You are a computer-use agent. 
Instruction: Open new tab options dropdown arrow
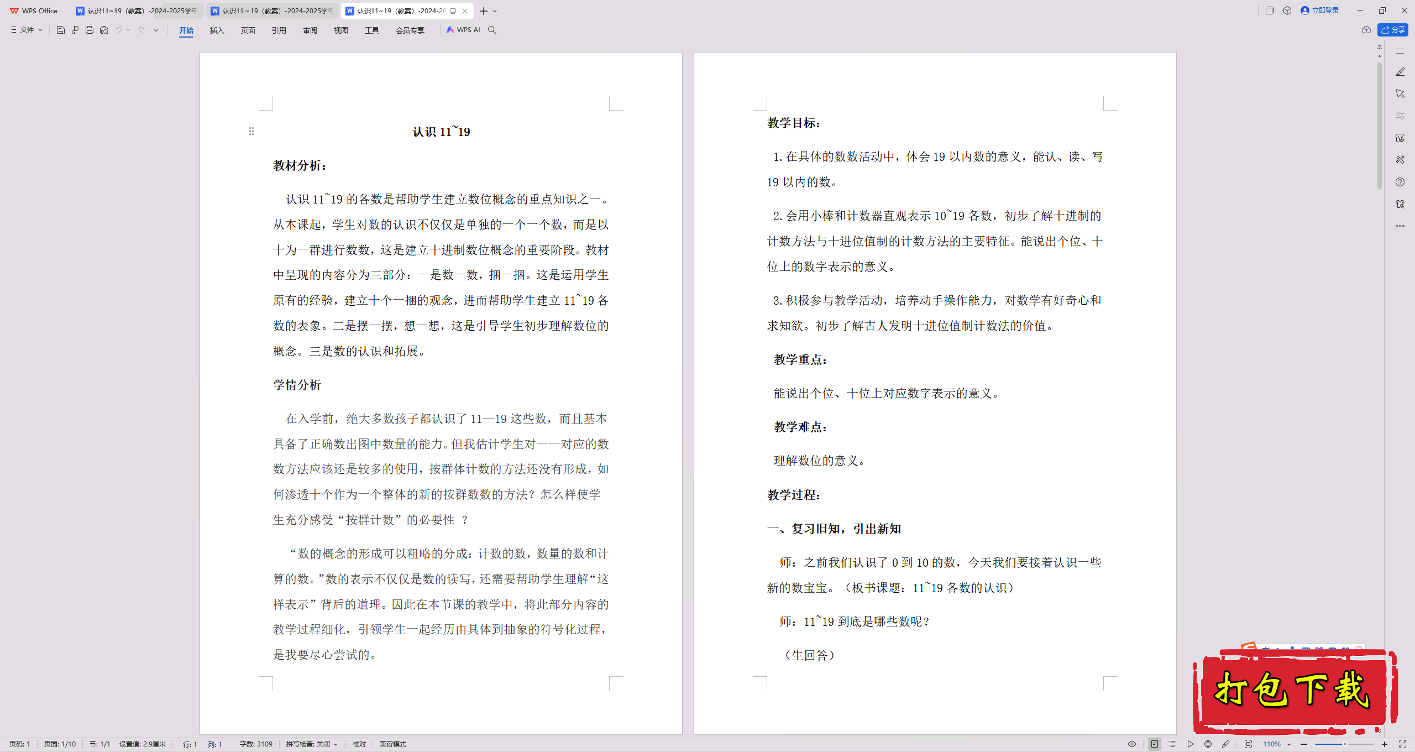point(495,11)
